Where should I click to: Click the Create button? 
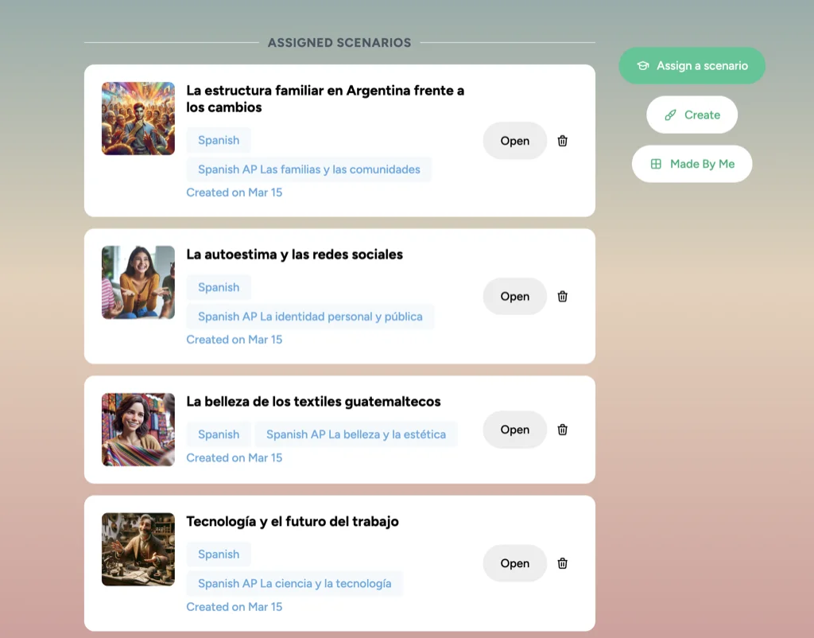pyautogui.click(x=692, y=115)
